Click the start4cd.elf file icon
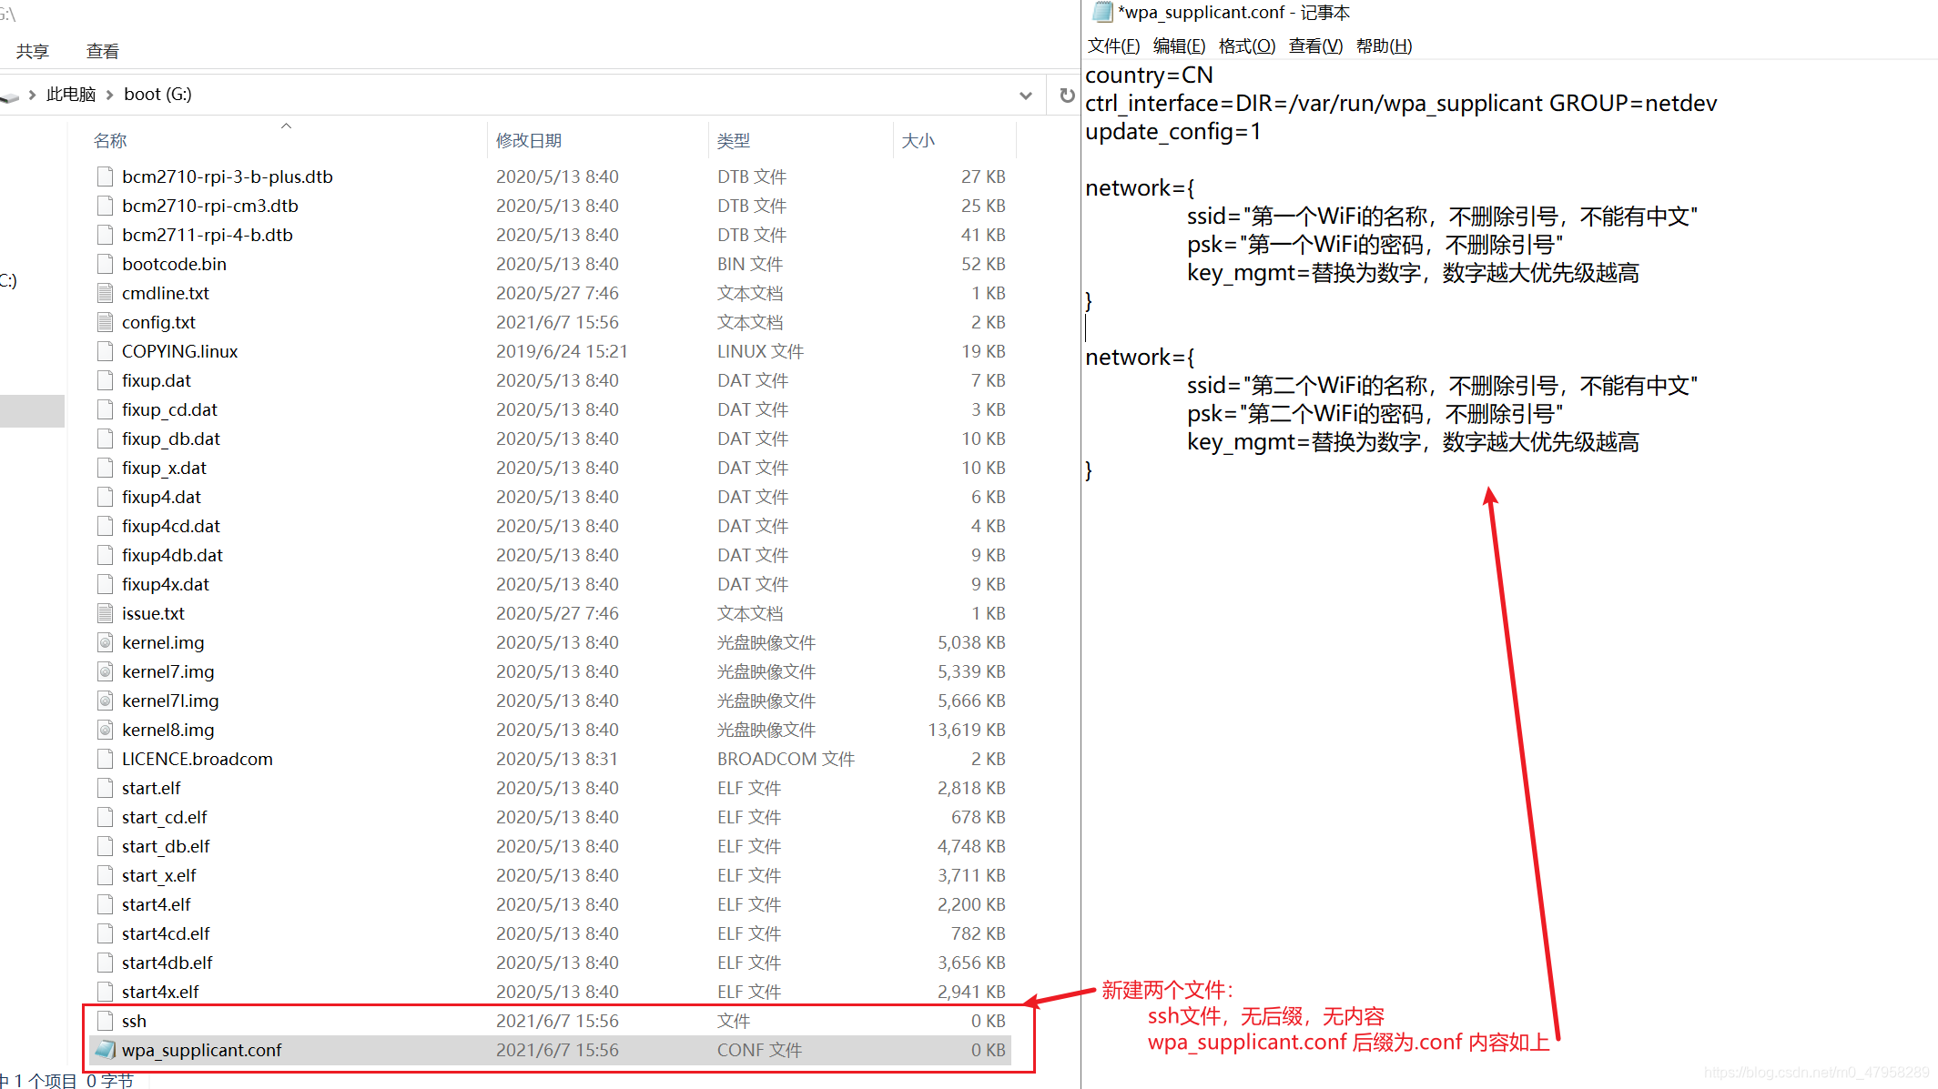This screenshot has height=1089, width=1938. click(x=106, y=933)
